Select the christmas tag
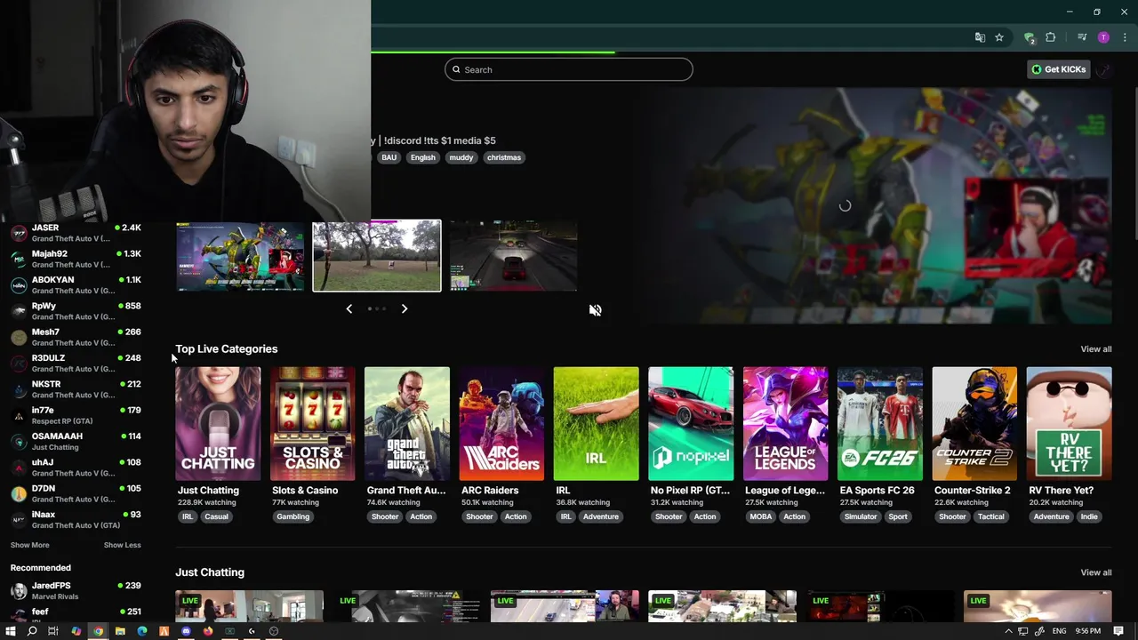This screenshot has width=1138, height=640. (504, 157)
